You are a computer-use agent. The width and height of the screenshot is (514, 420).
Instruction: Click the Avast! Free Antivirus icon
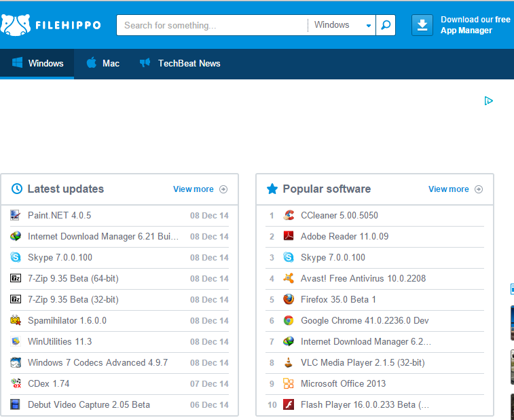289,278
